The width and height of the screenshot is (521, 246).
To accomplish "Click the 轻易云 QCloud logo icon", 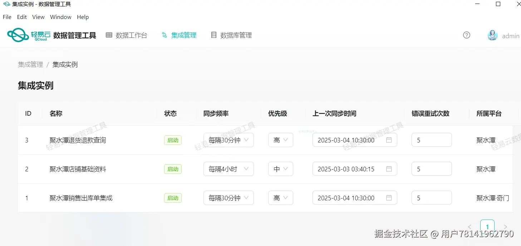I will click(19, 35).
